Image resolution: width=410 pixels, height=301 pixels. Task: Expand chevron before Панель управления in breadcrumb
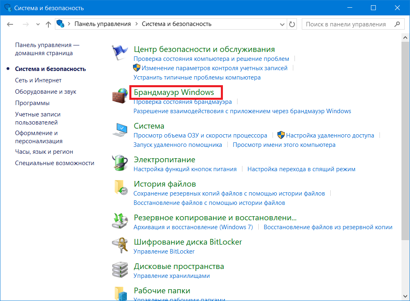[69, 24]
